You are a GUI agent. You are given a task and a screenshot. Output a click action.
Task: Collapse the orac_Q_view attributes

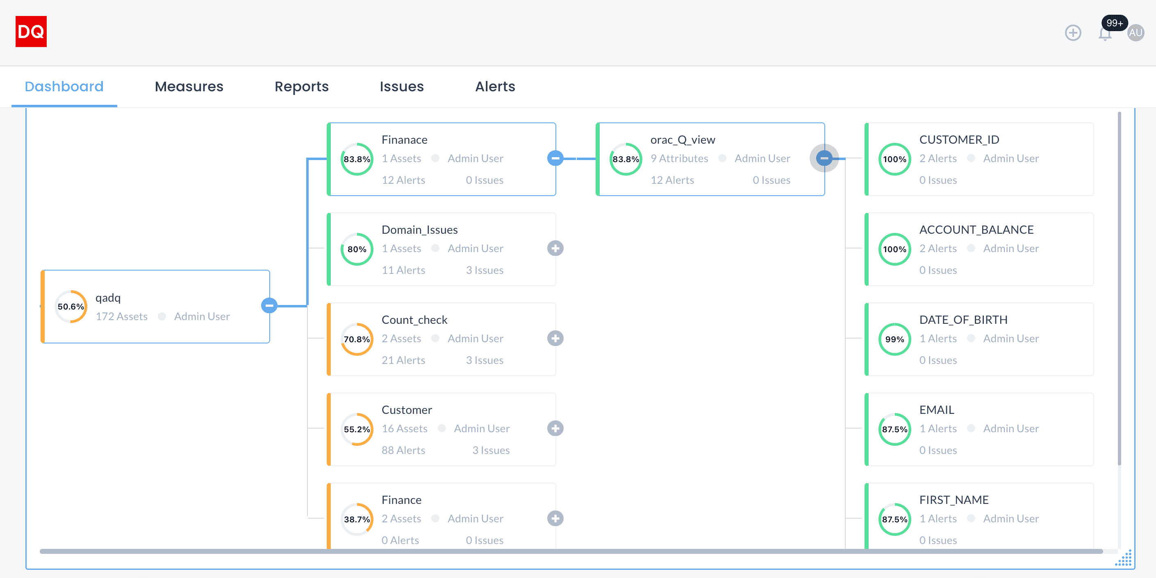click(x=824, y=158)
